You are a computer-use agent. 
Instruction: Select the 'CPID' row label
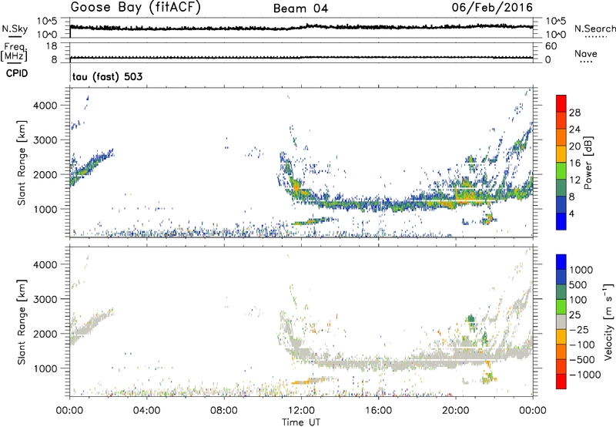point(17,73)
